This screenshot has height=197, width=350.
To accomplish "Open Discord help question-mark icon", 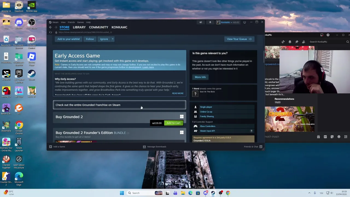I will coord(328,35).
